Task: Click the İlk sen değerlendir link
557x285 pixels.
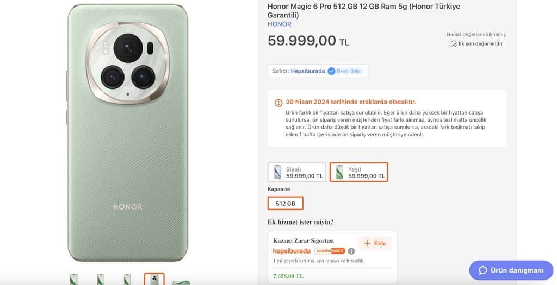Action: (x=480, y=43)
